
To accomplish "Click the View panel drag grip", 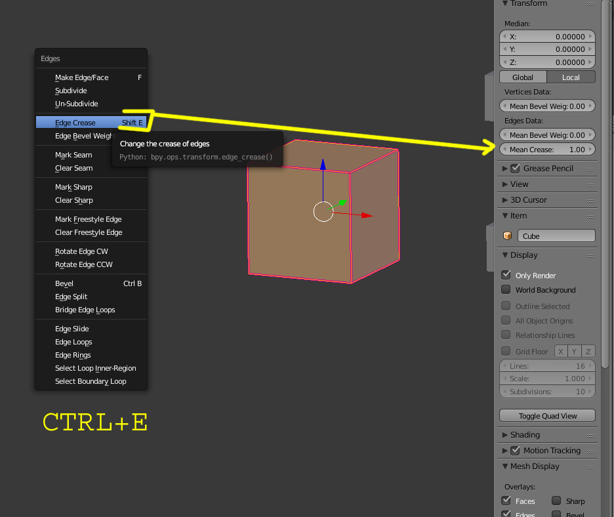I will point(590,185).
